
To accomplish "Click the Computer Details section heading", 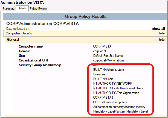I will [x=19, y=33].
